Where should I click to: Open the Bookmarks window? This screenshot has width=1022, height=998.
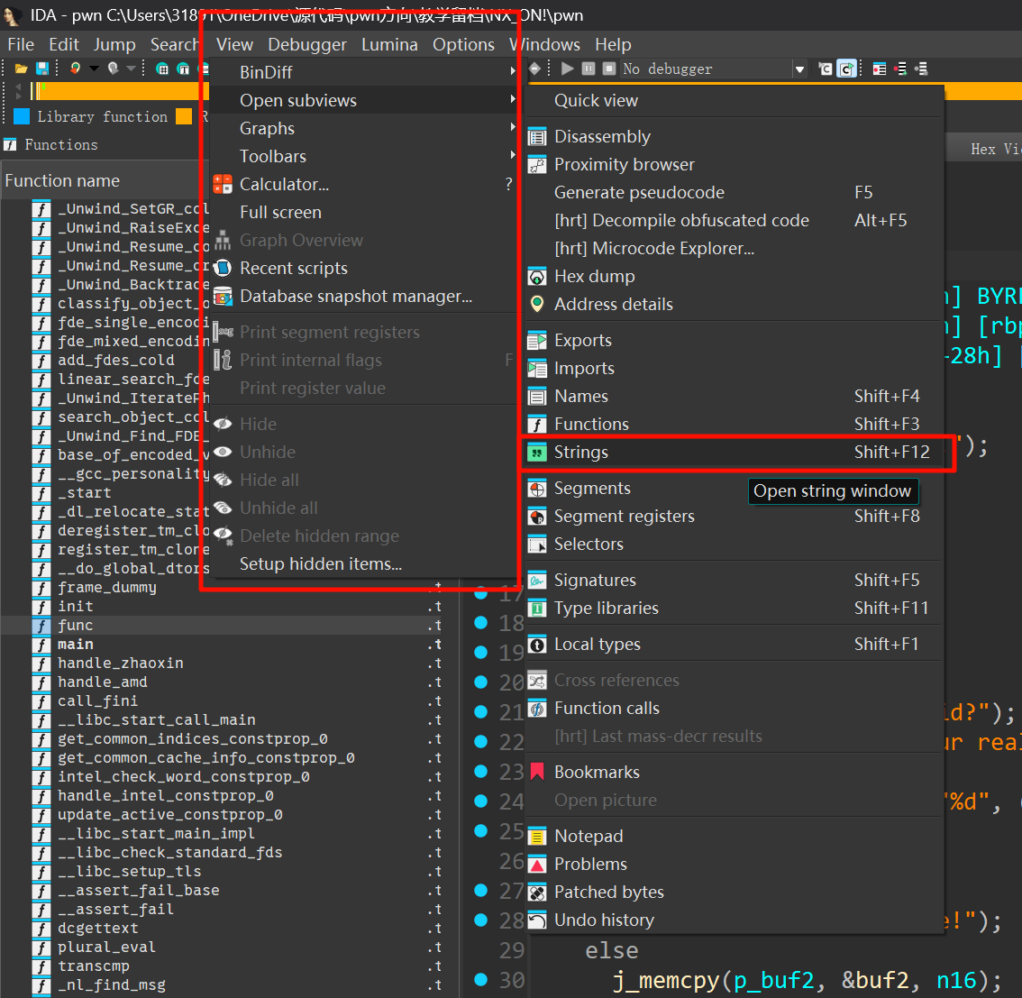[735, 772]
